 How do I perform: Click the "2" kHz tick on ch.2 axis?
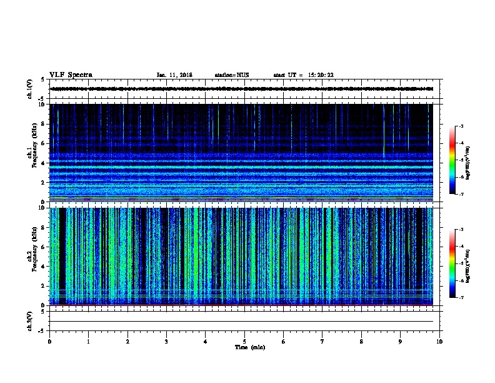point(44,286)
